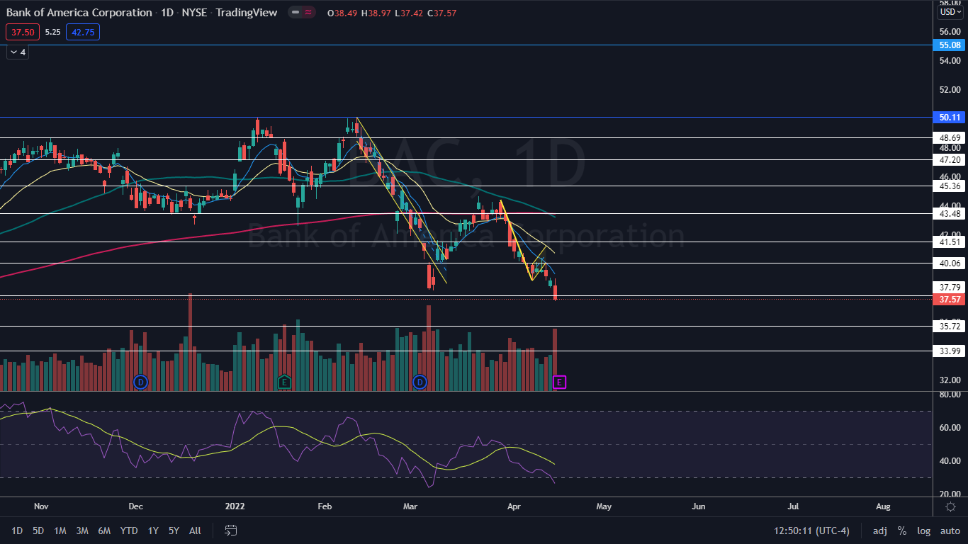This screenshot has height=544, width=968.
Task: Select the 1M time range
Action: [60, 531]
